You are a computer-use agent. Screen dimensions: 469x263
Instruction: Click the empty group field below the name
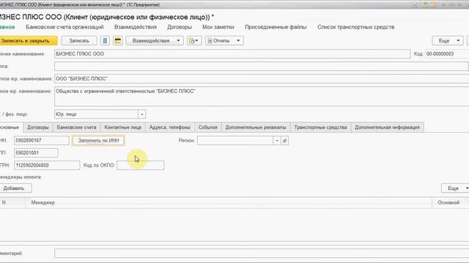(x=262, y=66)
